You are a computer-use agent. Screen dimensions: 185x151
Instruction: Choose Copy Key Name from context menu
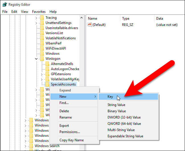coord(71,140)
